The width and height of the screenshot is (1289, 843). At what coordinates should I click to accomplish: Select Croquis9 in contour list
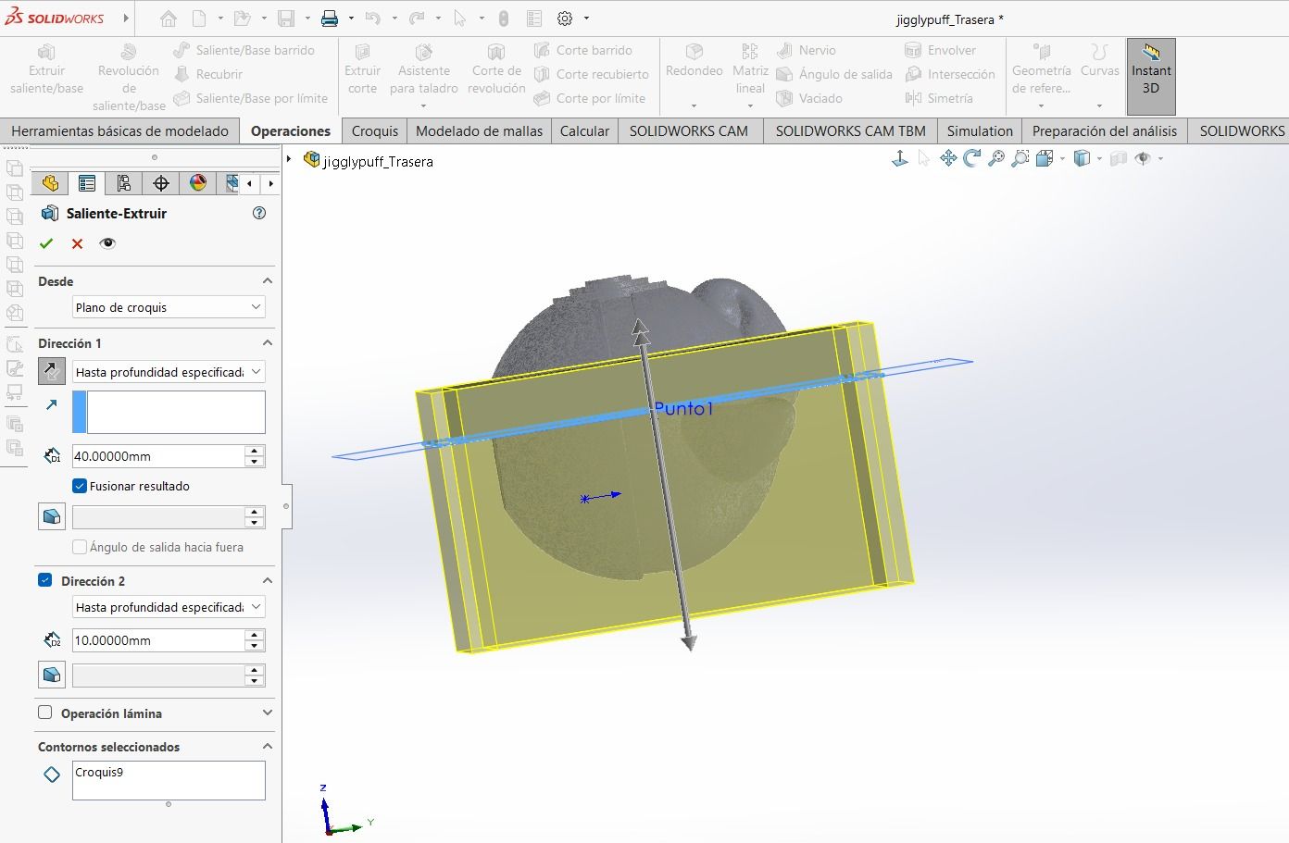[99, 772]
